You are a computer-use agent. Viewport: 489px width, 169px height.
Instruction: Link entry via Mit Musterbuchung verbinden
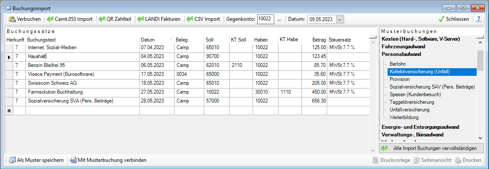click(108, 160)
